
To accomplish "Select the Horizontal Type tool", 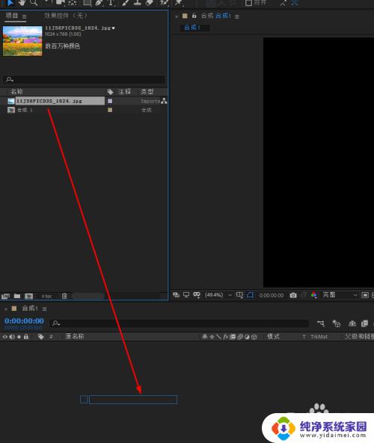I will [111, 3].
